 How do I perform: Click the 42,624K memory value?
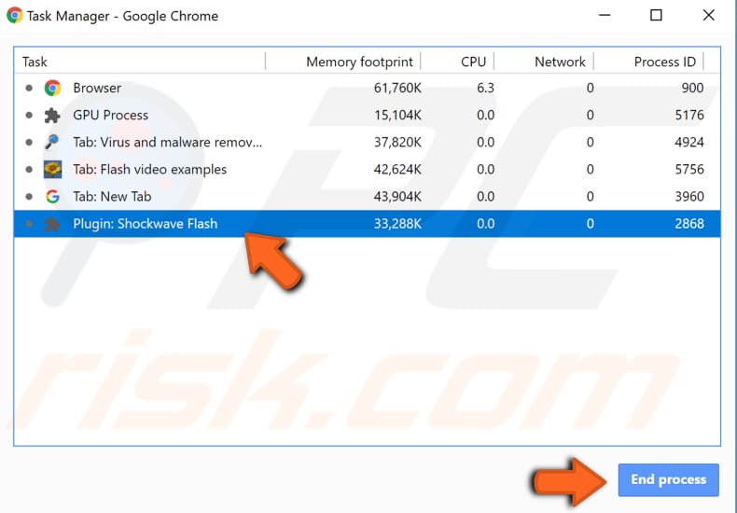pos(397,169)
